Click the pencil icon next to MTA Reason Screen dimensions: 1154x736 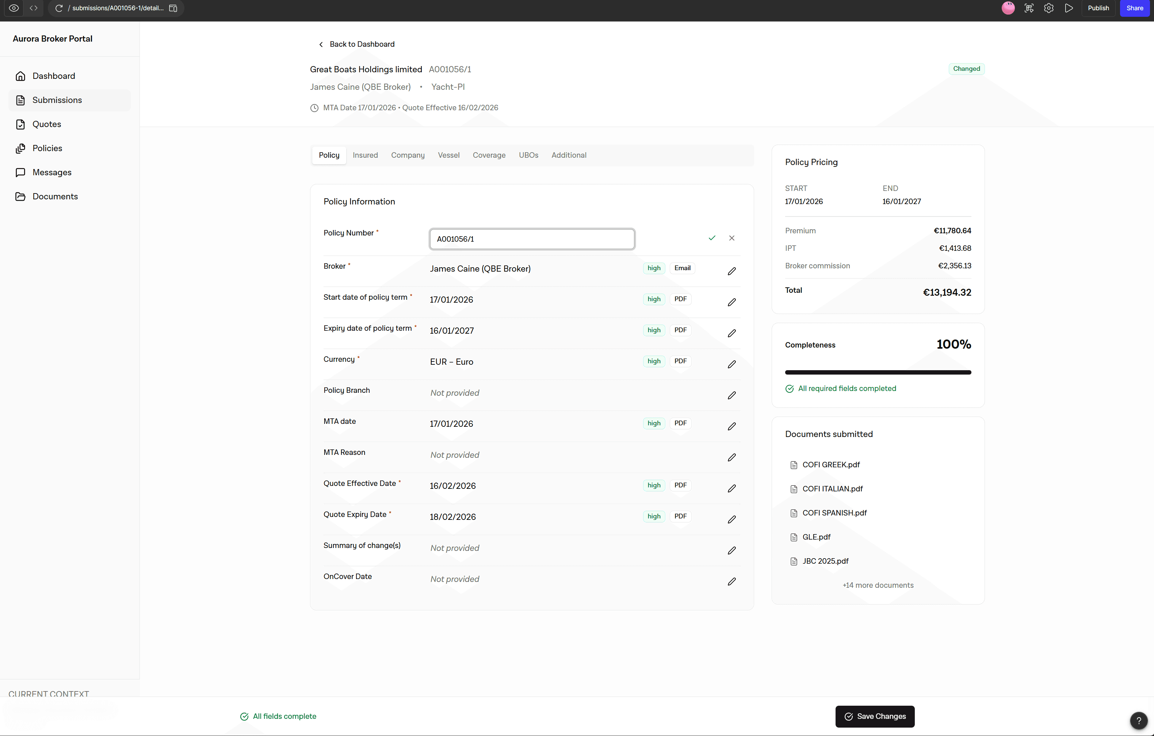(x=731, y=457)
